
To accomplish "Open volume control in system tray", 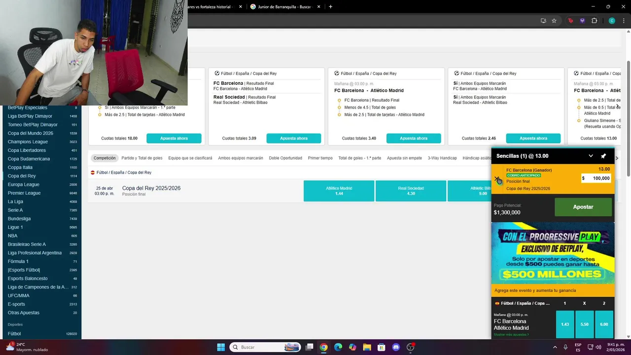I will 598,347.
